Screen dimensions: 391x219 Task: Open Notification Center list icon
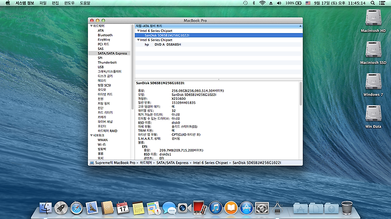click(382, 3)
